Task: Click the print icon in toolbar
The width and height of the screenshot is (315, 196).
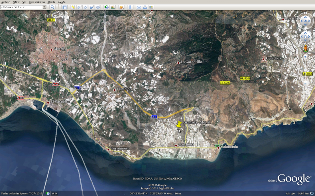Action: click(x=145, y=7)
